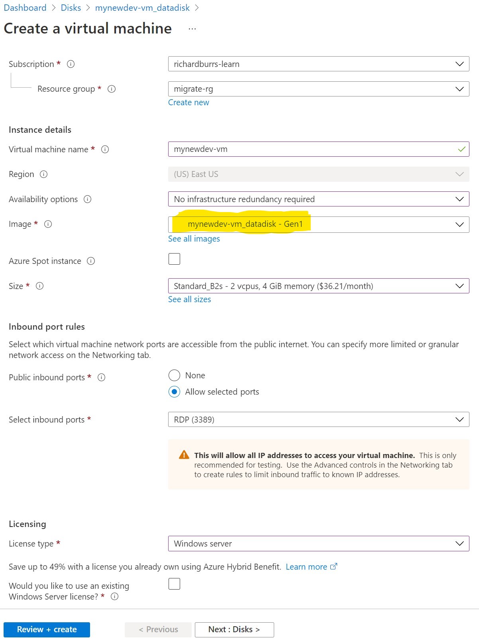Click the Size info icon
This screenshot has height=641, width=479.
(x=39, y=286)
